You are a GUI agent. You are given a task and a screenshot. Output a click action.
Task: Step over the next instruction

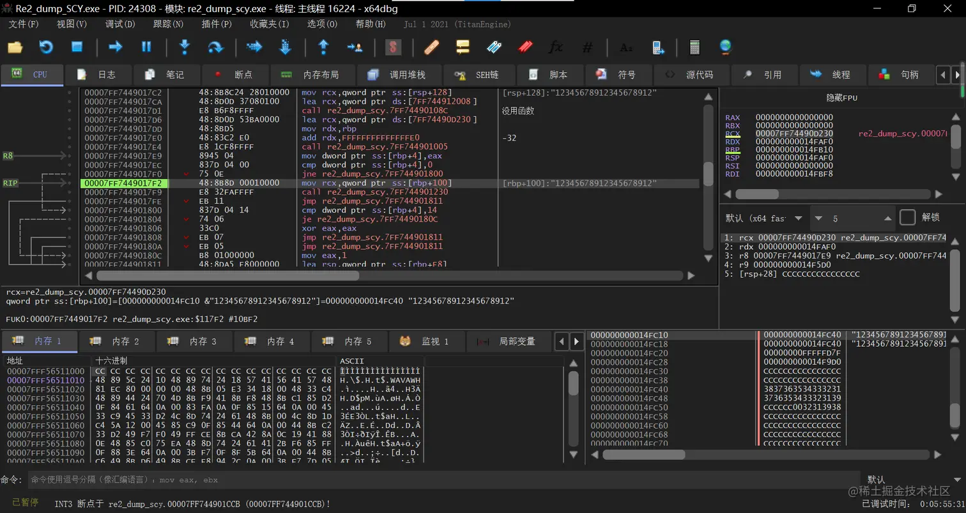(216, 47)
